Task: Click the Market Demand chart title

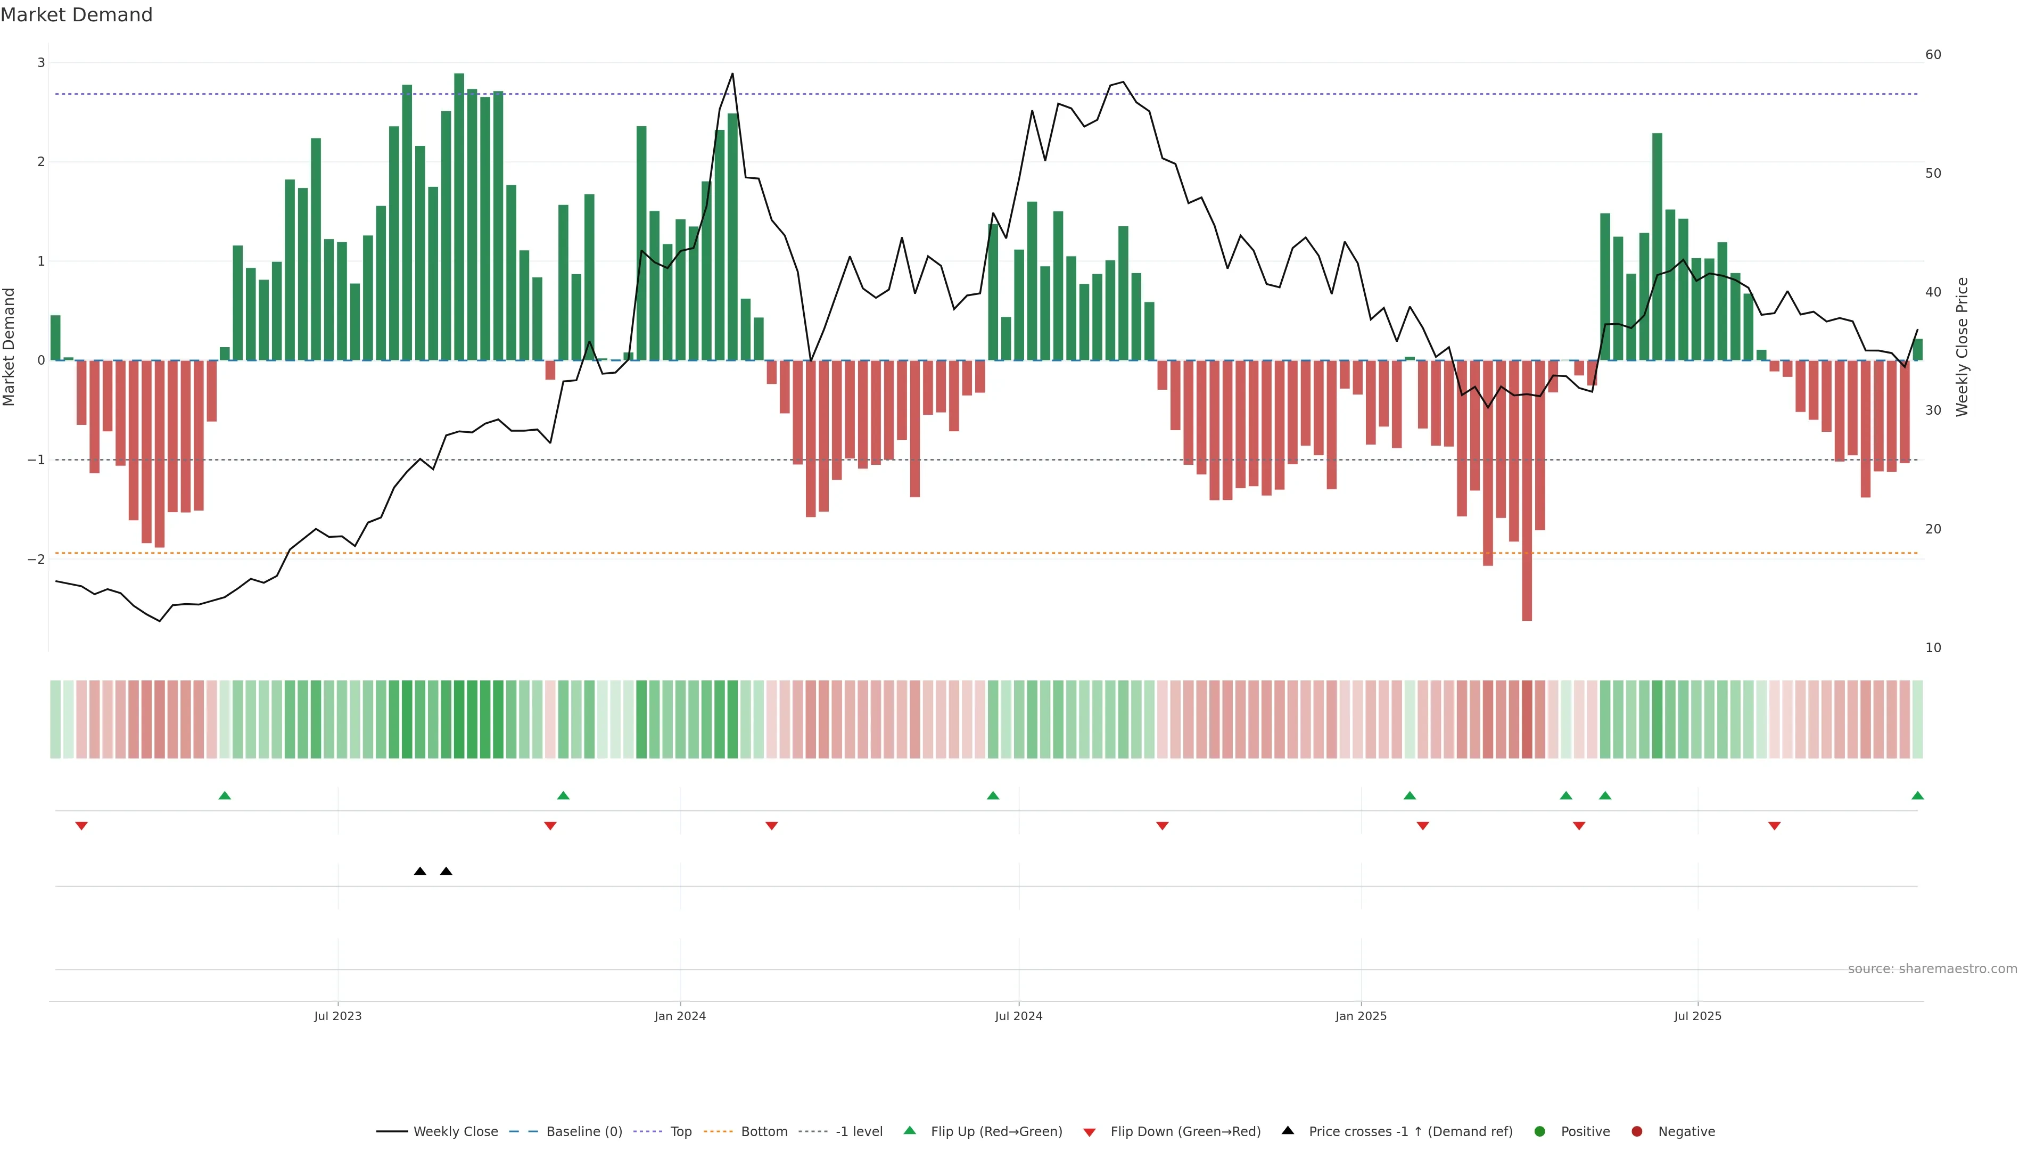Action: pyautogui.click(x=76, y=15)
